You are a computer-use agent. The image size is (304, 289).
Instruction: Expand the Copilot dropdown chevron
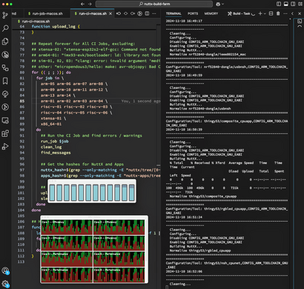coord(223,4)
